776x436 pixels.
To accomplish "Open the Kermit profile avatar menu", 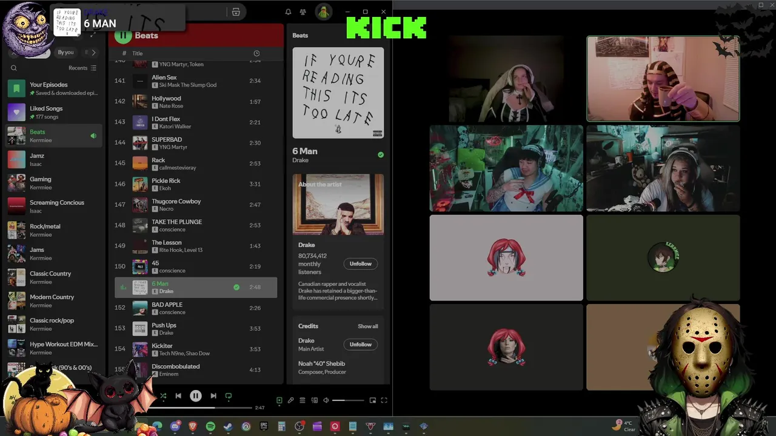I will (x=323, y=12).
